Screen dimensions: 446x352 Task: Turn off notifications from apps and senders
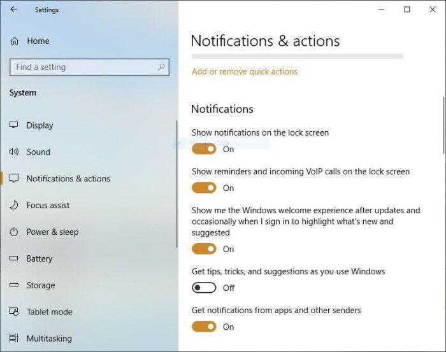tap(204, 327)
